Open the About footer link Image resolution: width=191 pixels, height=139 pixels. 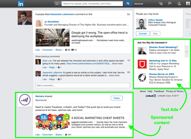tap(143, 91)
